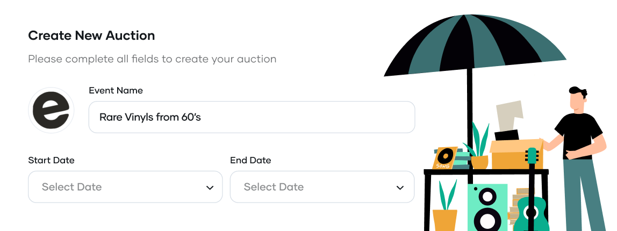Select the Start Date label
The width and height of the screenshot is (617, 231).
tap(51, 161)
